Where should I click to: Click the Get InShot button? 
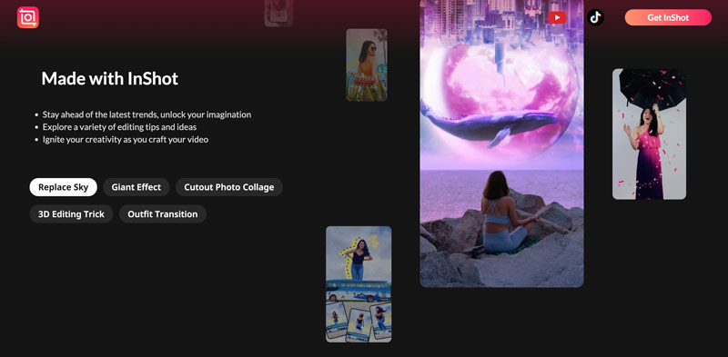coord(668,17)
